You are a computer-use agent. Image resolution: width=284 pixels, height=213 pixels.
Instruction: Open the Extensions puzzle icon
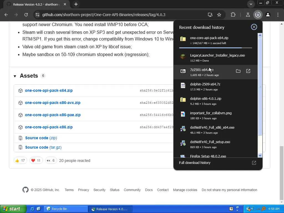coord(233,15)
